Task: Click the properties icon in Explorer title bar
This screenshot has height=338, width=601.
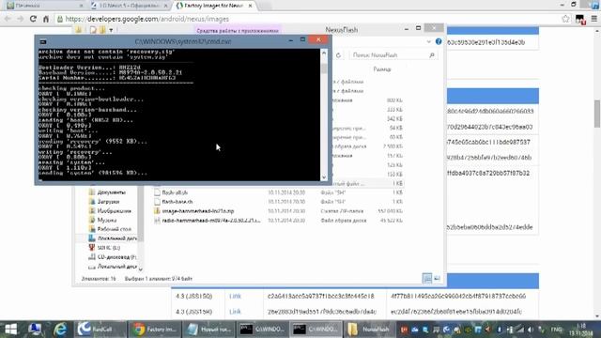Action: [x=93, y=29]
